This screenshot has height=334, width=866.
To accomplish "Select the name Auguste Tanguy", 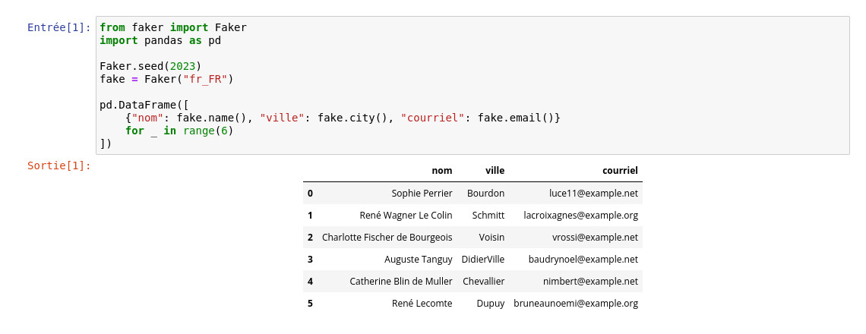I will pyautogui.click(x=418, y=260).
